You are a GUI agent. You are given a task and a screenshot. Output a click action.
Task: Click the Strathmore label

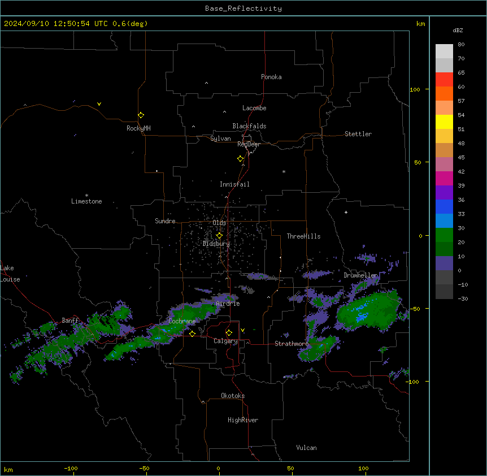point(292,344)
